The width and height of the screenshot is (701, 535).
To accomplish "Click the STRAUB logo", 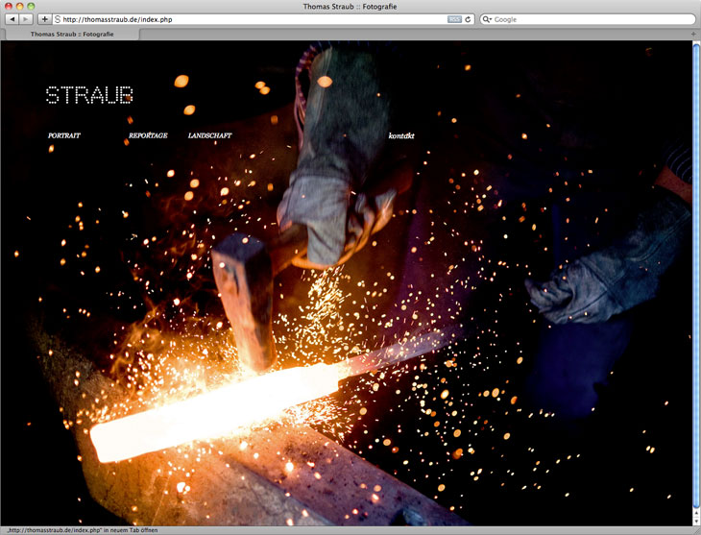I will point(89,95).
